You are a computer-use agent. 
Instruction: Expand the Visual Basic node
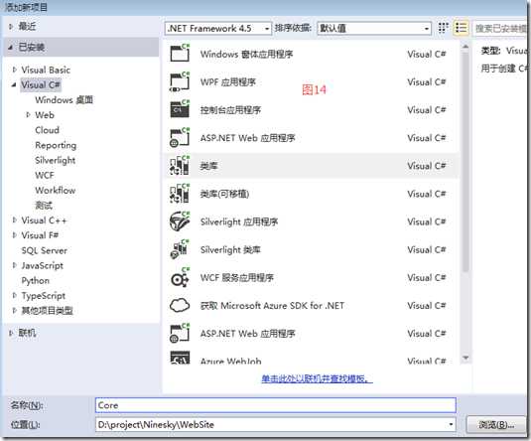click(x=14, y=70)
